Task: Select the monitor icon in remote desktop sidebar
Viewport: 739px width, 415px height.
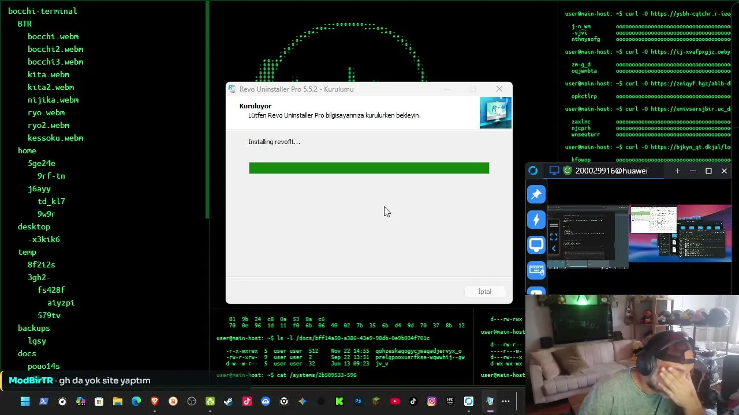Action: pyautogui.click(x=536, y=245)
